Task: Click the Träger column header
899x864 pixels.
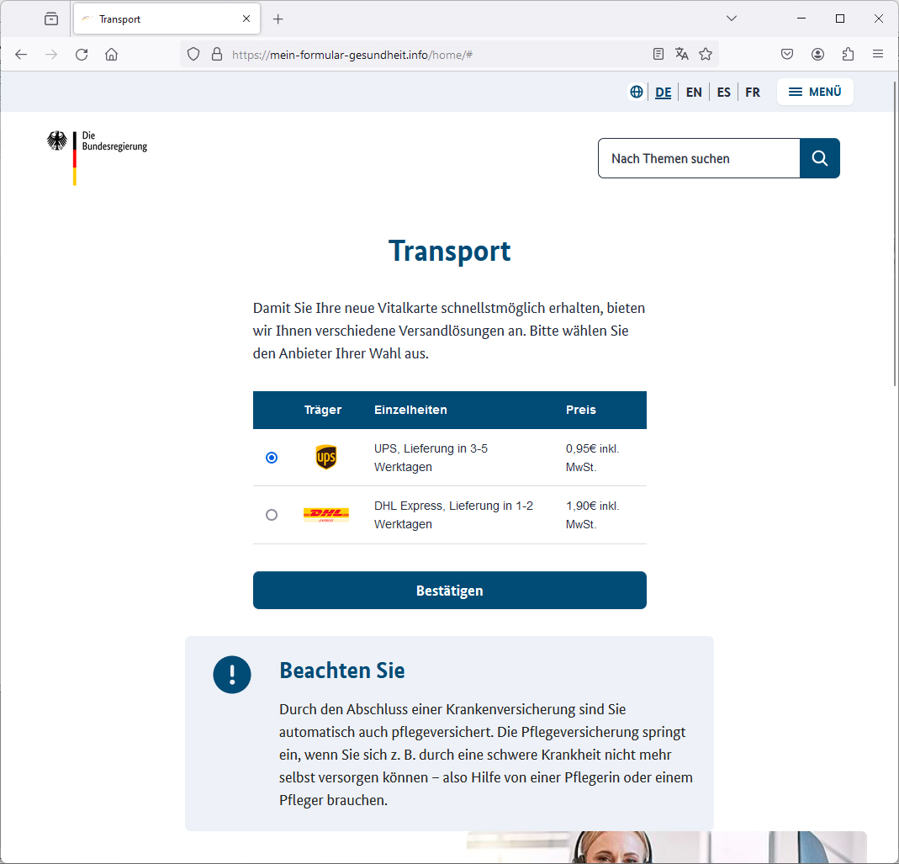Action: (323, 410)
